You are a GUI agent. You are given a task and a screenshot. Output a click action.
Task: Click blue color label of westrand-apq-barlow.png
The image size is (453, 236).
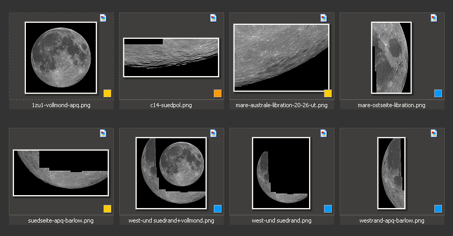click(438, 209)
